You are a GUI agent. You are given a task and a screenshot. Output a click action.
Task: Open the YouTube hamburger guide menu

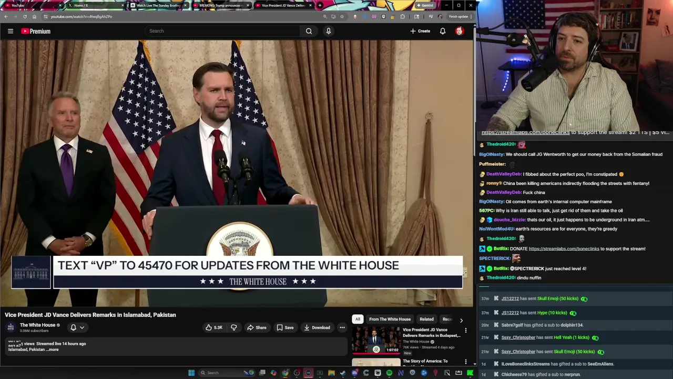pyautogui.click(x=11, y=31)
